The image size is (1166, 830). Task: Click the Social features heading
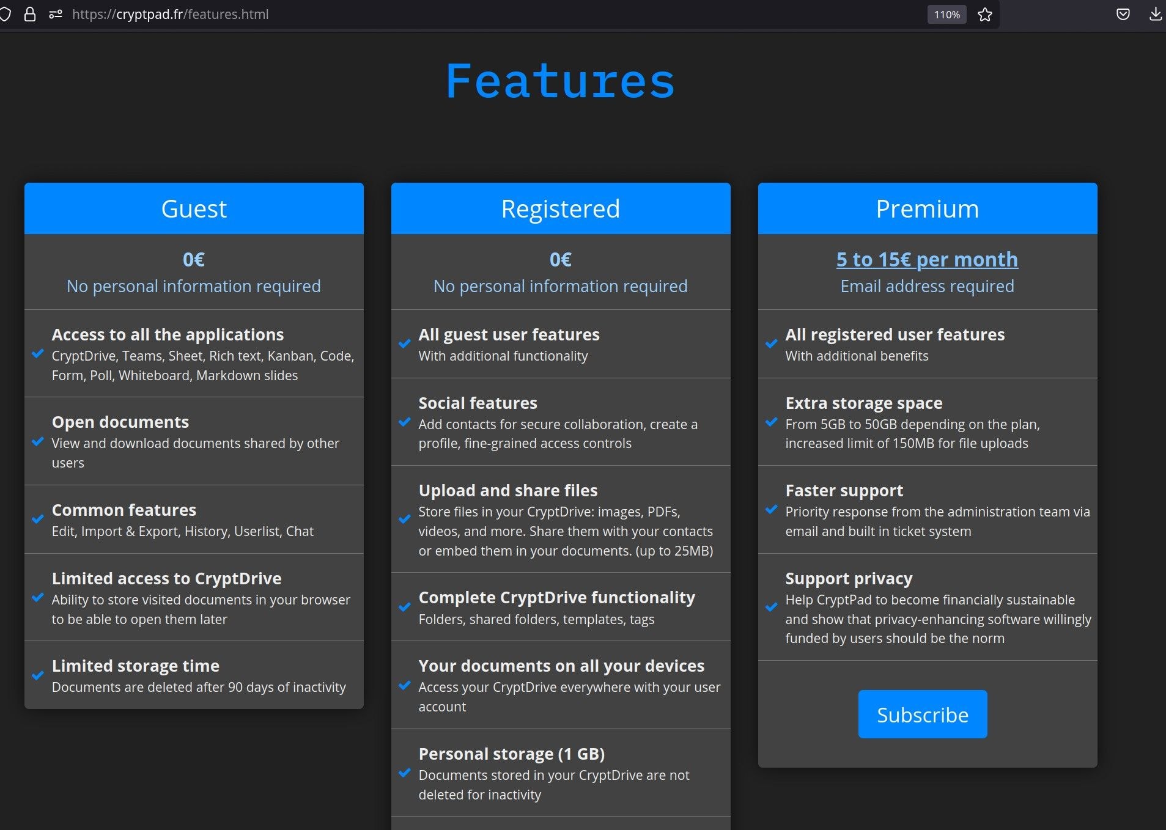click(x=478, y=403)
